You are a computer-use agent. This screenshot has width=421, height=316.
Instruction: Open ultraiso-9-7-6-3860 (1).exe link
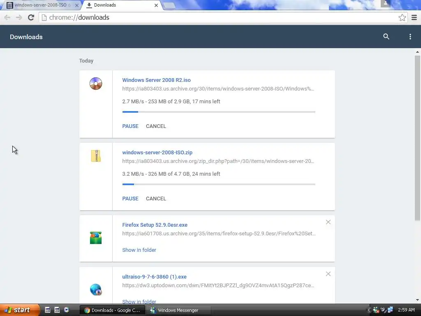(x=155, y=277)
